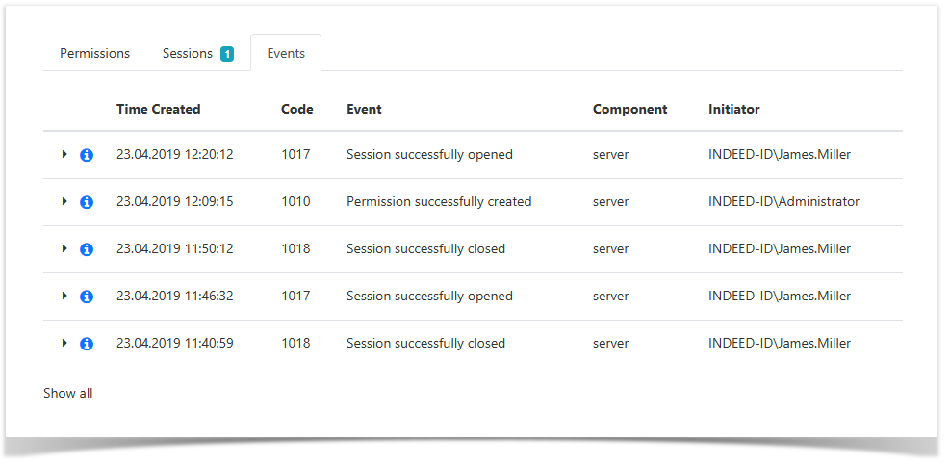Click the Component column header
This screenshot has height=465, width=950.
[x=630, y=109]
